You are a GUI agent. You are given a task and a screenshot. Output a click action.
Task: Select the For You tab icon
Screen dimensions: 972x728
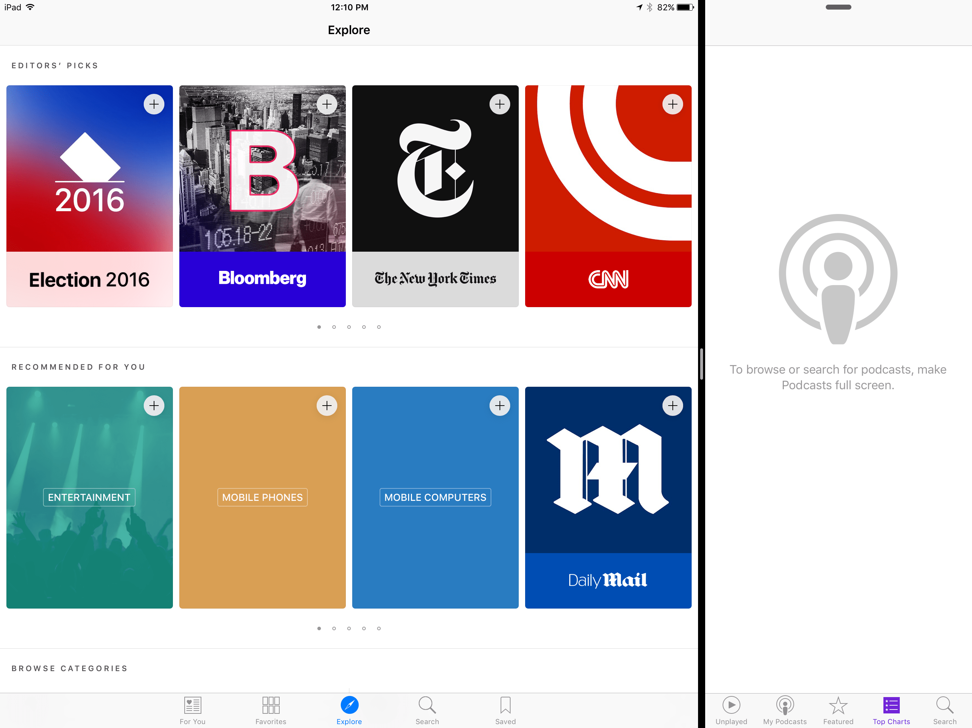192,706
